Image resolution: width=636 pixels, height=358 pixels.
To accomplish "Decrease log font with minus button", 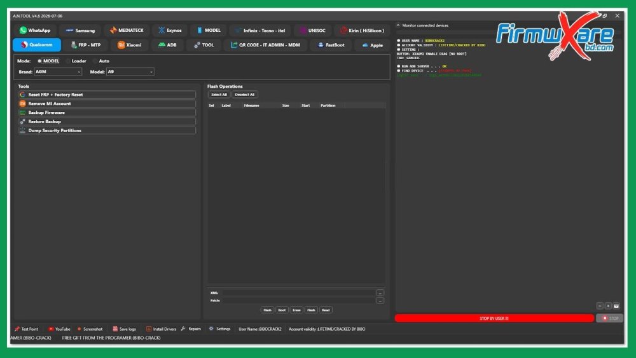I will pos(600,306).
